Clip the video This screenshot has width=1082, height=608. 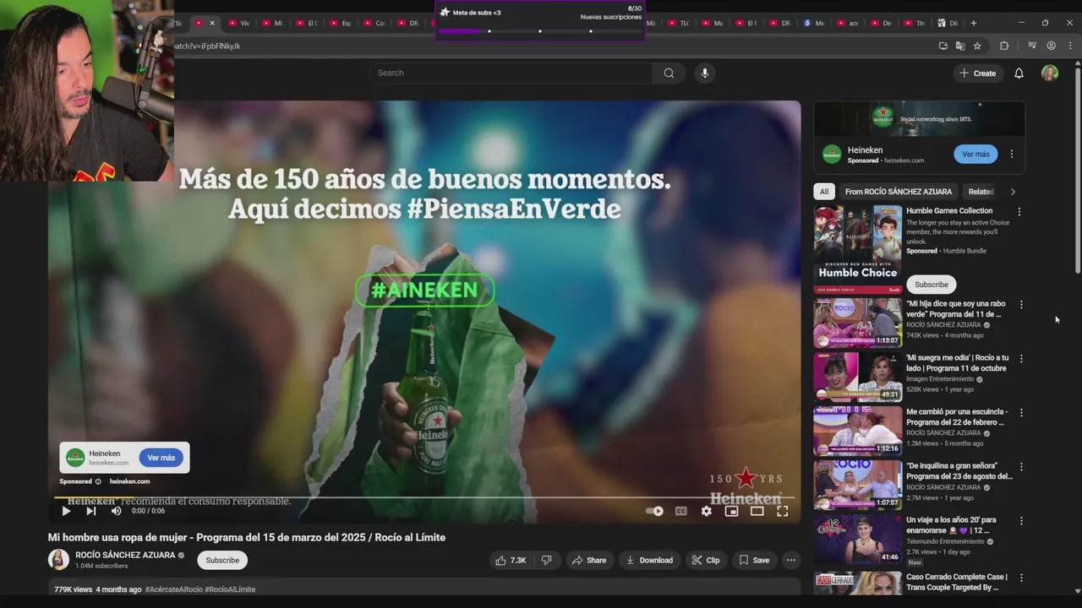point(706,560)
